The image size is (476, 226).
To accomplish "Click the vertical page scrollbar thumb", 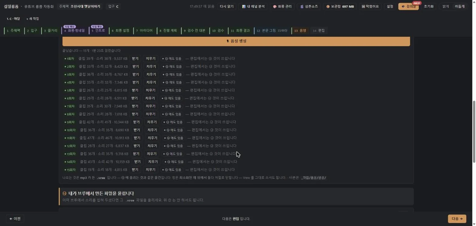I will [474, 132].
